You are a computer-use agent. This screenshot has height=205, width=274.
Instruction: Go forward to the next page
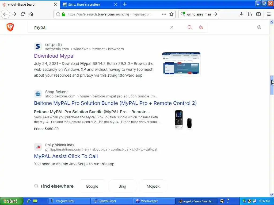(x=14, y=14)
